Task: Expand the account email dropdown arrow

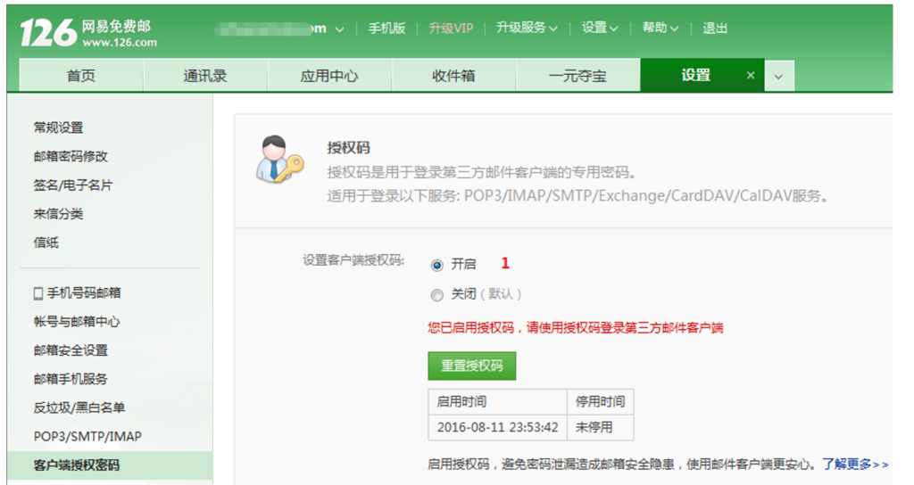Action: 339,29
